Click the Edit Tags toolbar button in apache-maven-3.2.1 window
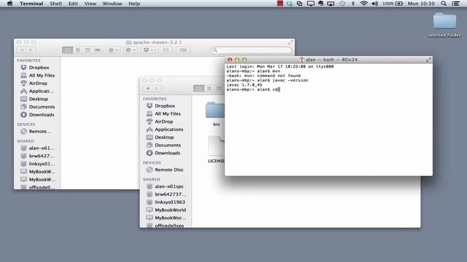This screenshot has width=467, height=262. pos(183,50)
